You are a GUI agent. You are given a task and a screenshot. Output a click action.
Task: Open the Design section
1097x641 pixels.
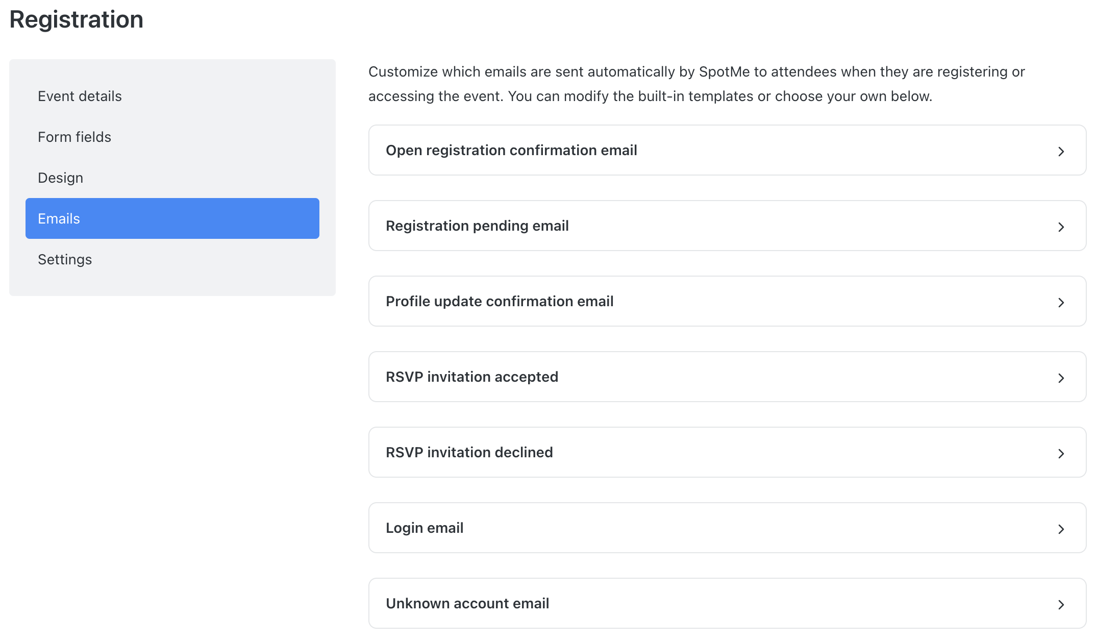[x=60, y=178]
